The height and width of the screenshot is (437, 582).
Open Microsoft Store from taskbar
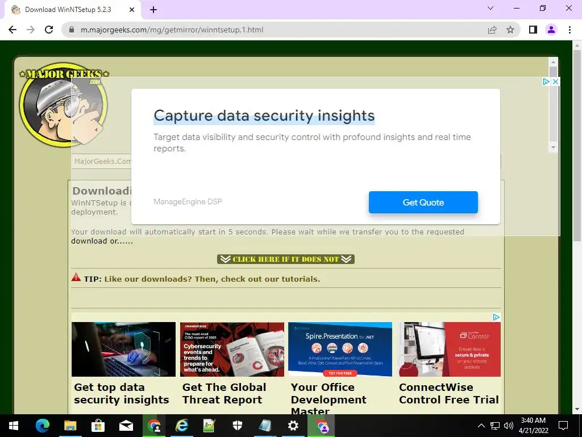pos(98,426)
